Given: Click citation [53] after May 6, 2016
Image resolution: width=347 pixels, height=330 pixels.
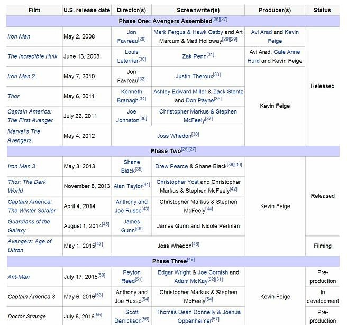Looking at the screenshot, I should click(99, 295).
